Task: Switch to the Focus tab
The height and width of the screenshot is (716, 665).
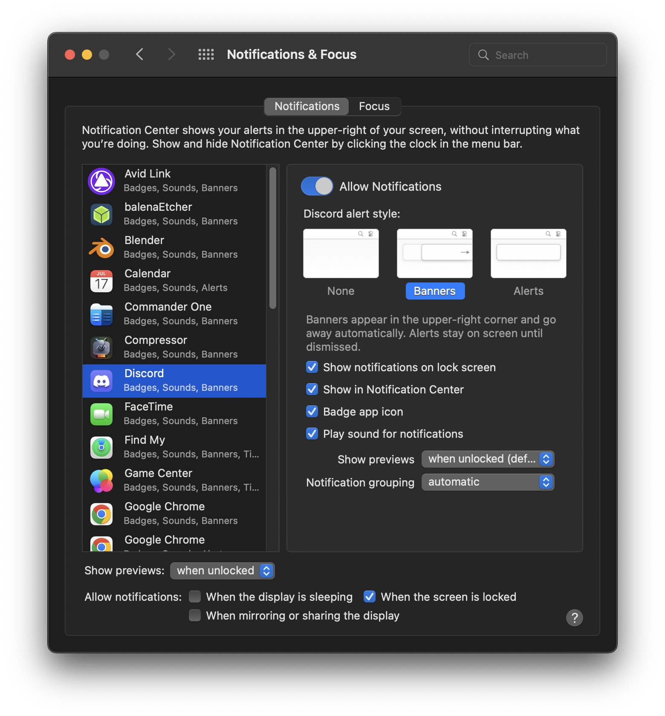Action: pos(374,106)
